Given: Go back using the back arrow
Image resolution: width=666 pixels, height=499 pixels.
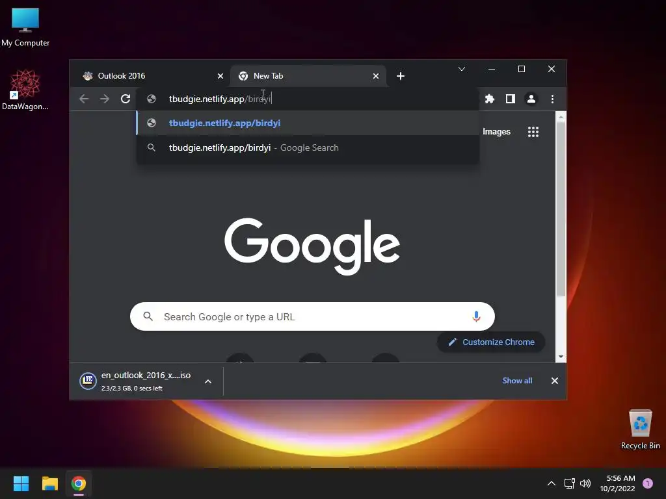Looking at the screenshot, I should point(84,99).
